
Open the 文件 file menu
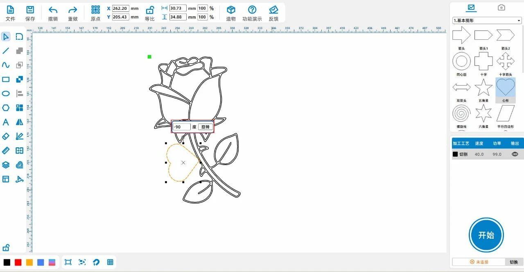click(10, 10)
